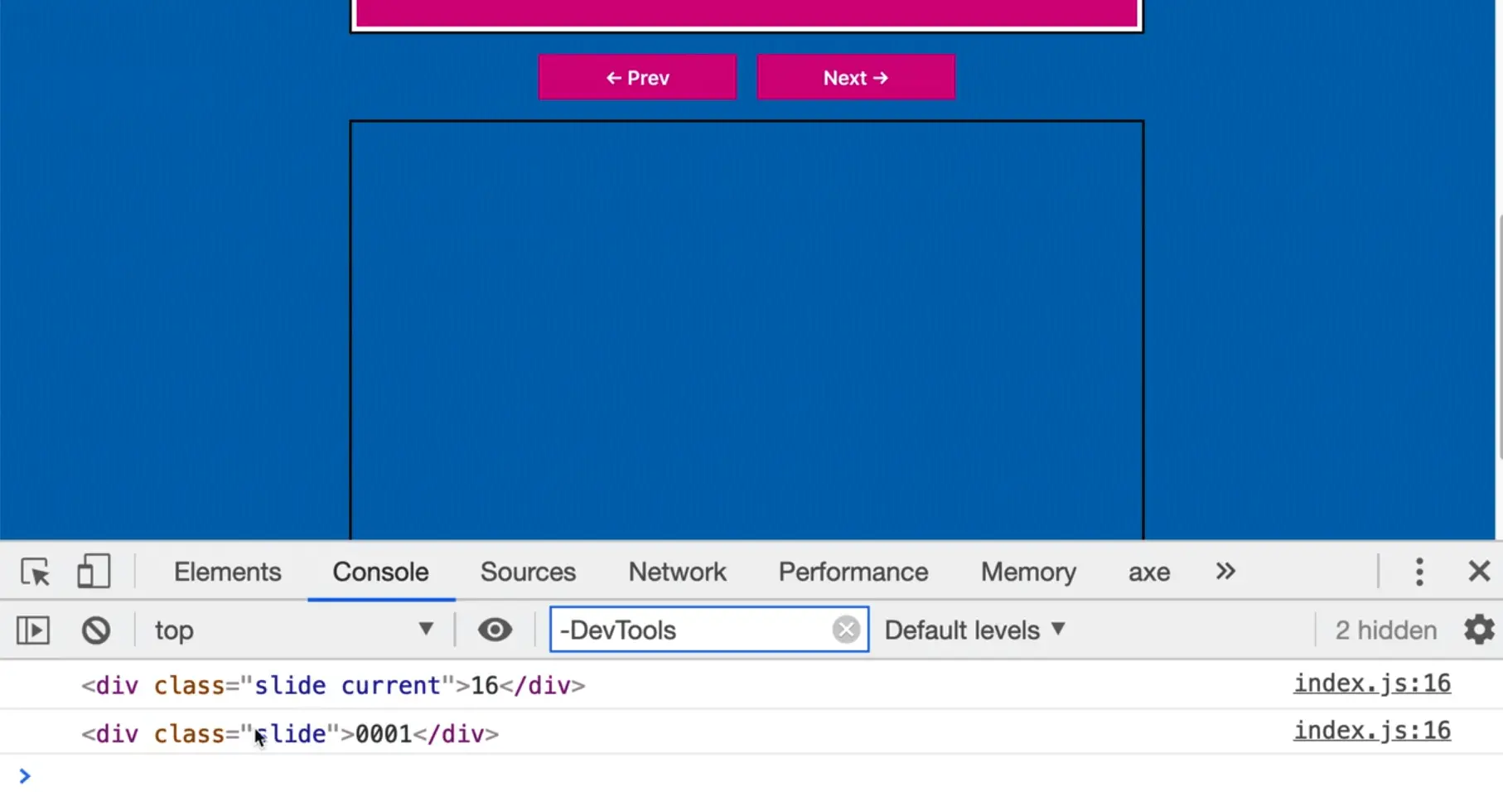Toggle the device toolbar icon

pyautogui.click(x=93, y=572)
